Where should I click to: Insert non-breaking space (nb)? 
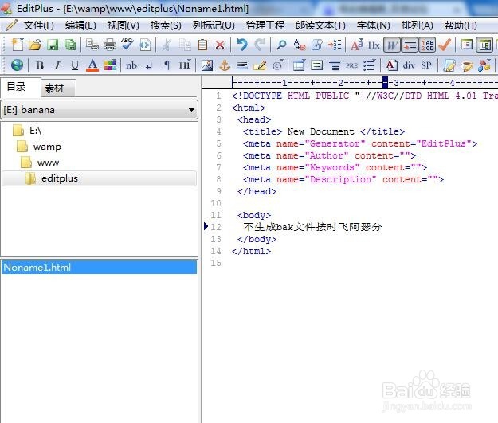[131, 65]
